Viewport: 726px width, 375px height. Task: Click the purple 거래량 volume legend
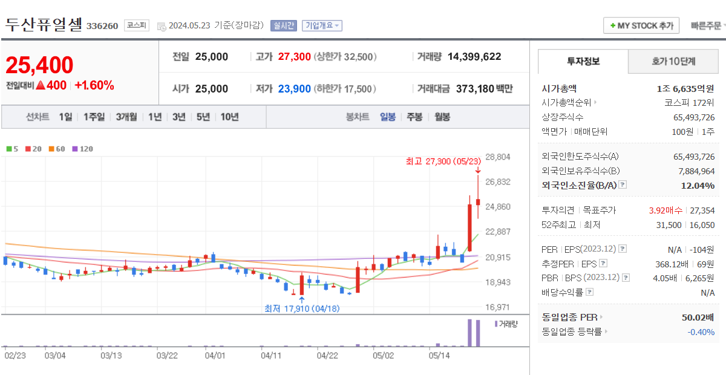pos(506,324)
